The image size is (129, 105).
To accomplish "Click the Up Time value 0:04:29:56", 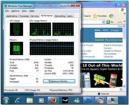I will [68, 71].
